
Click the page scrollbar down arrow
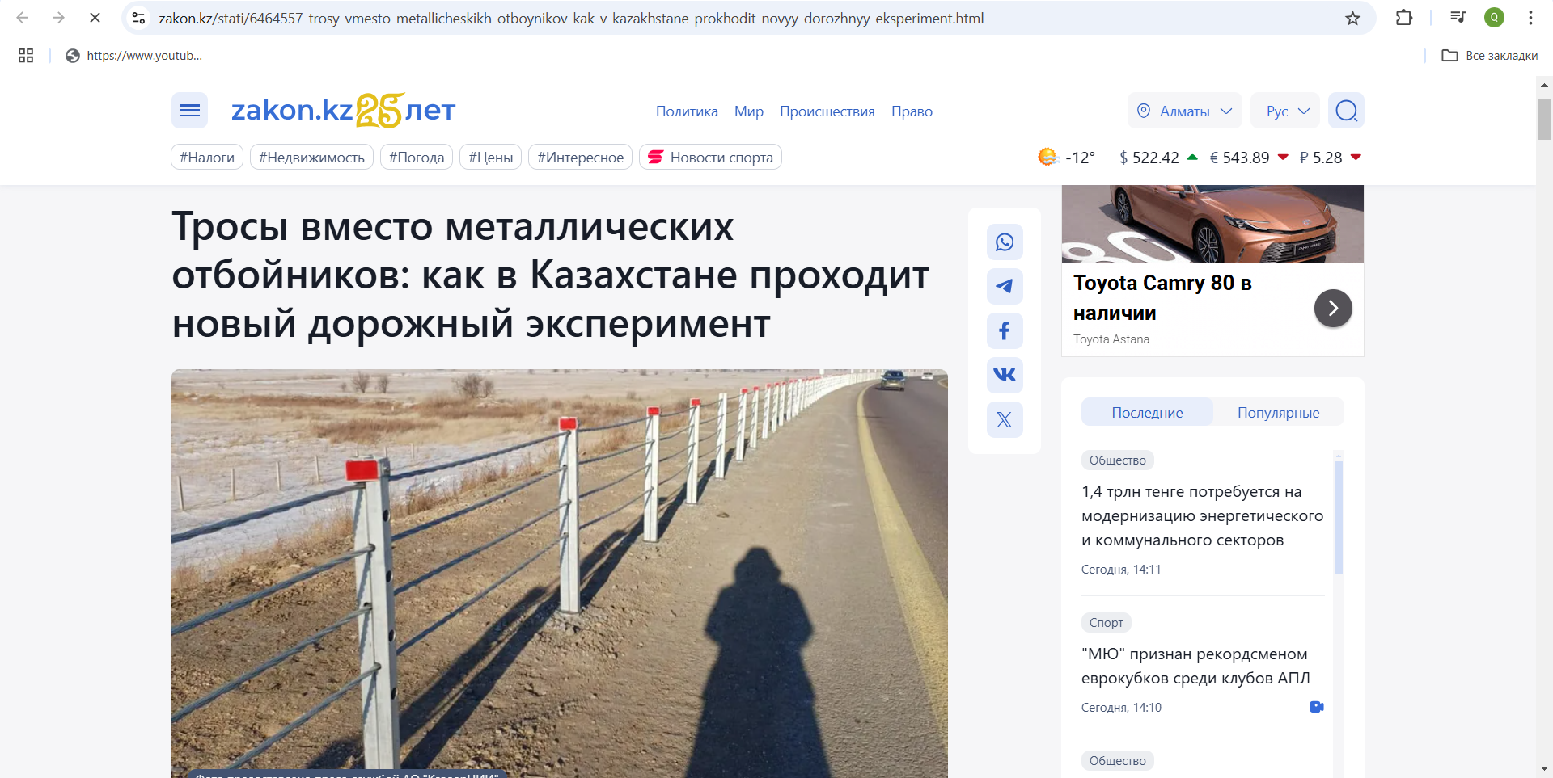click(1544, 769)
